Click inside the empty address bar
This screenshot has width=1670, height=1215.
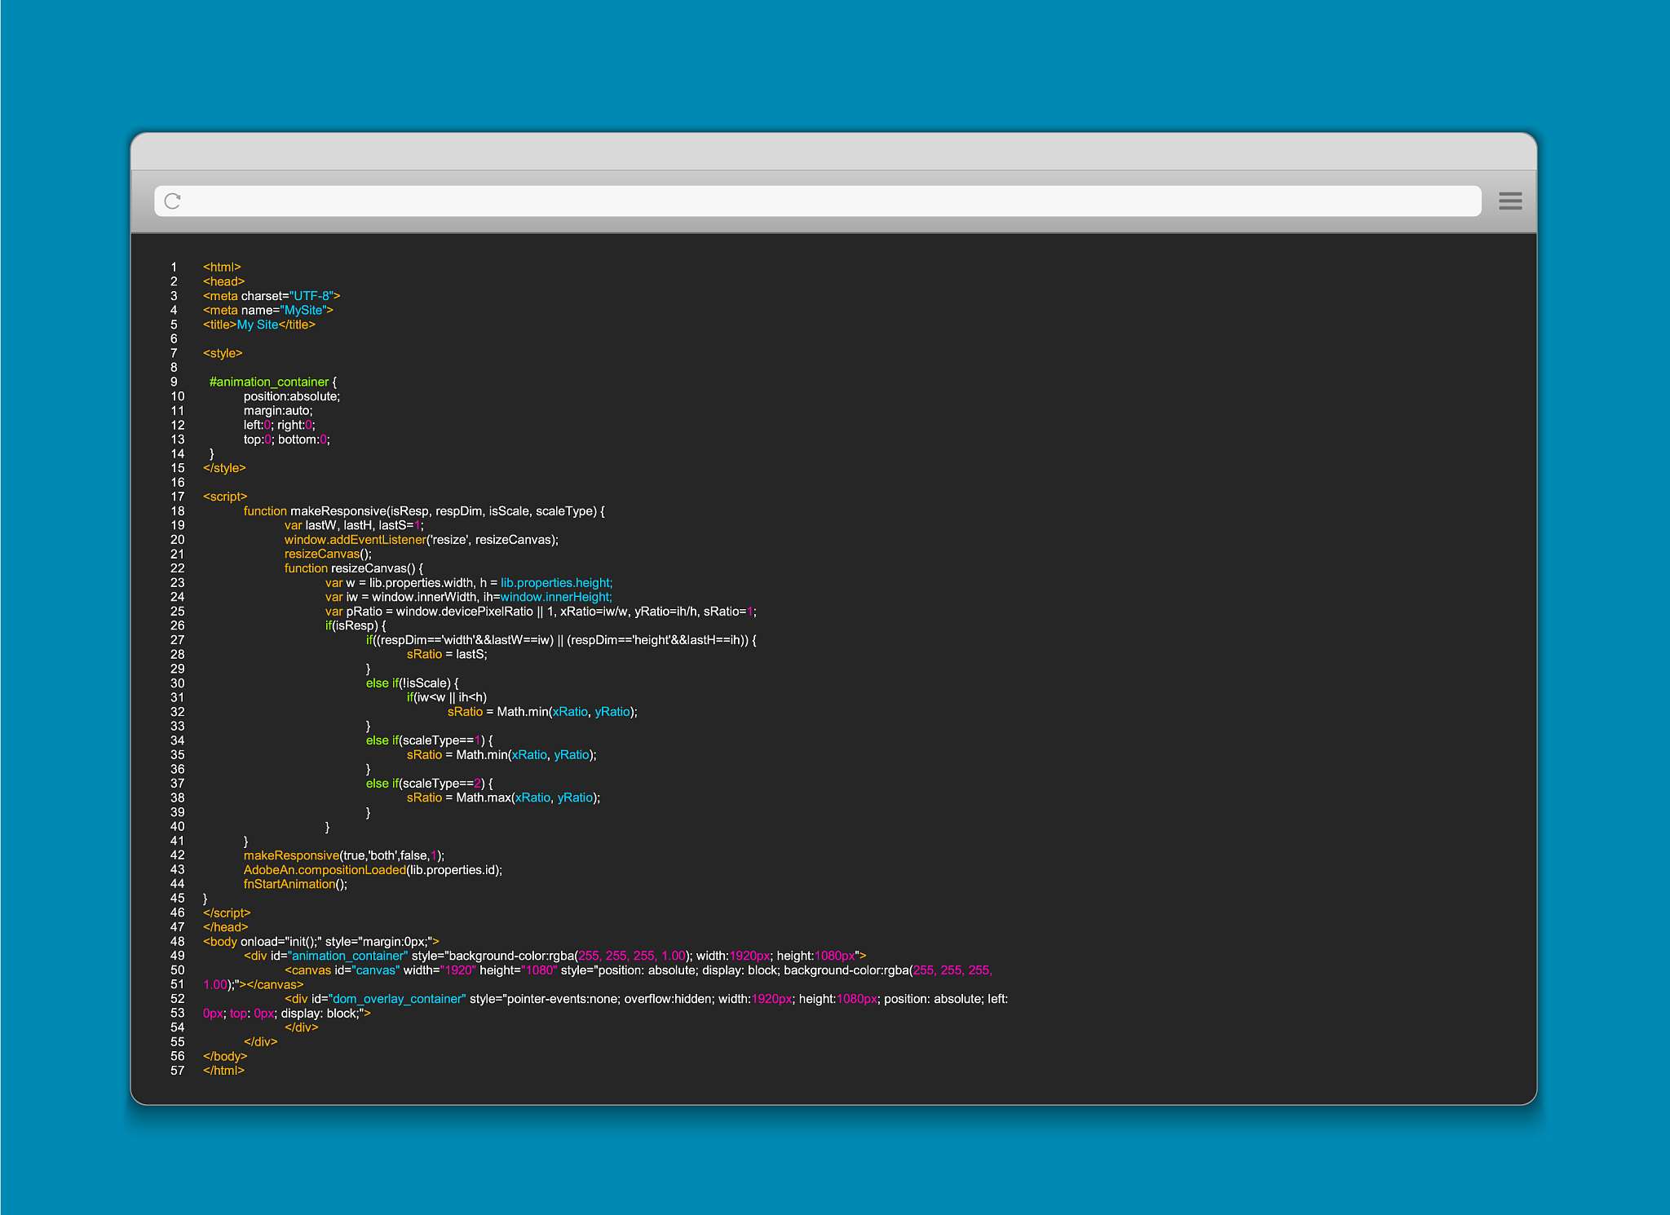pos(815,201)
